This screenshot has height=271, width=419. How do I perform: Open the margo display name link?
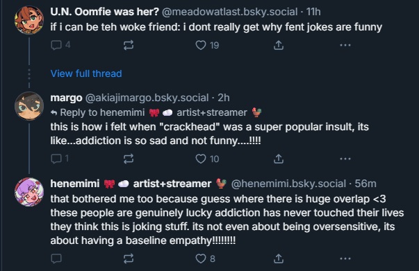(66, 98)
